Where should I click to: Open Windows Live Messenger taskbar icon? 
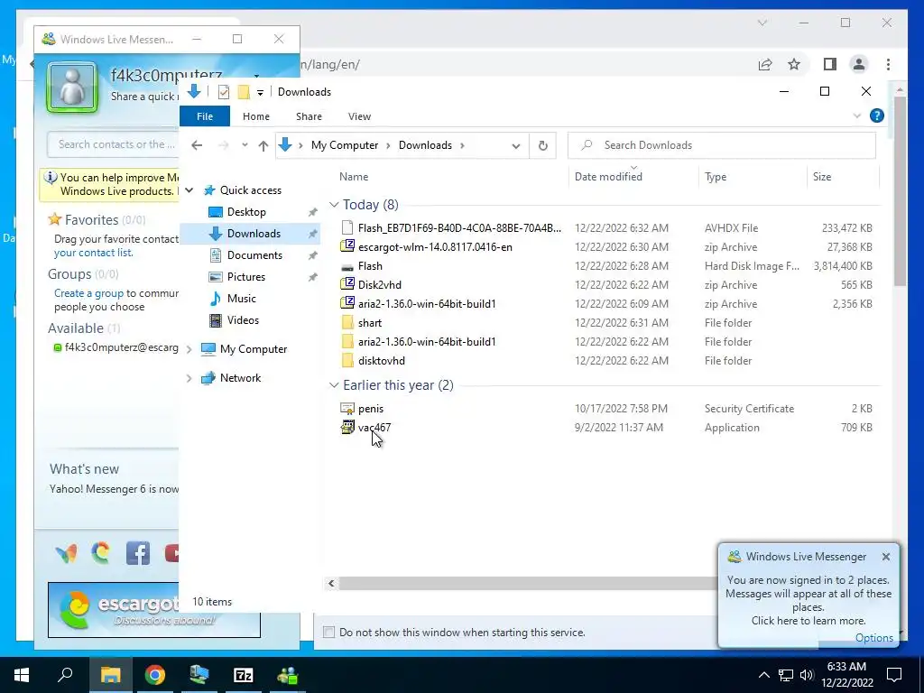(x=288, y=675)
